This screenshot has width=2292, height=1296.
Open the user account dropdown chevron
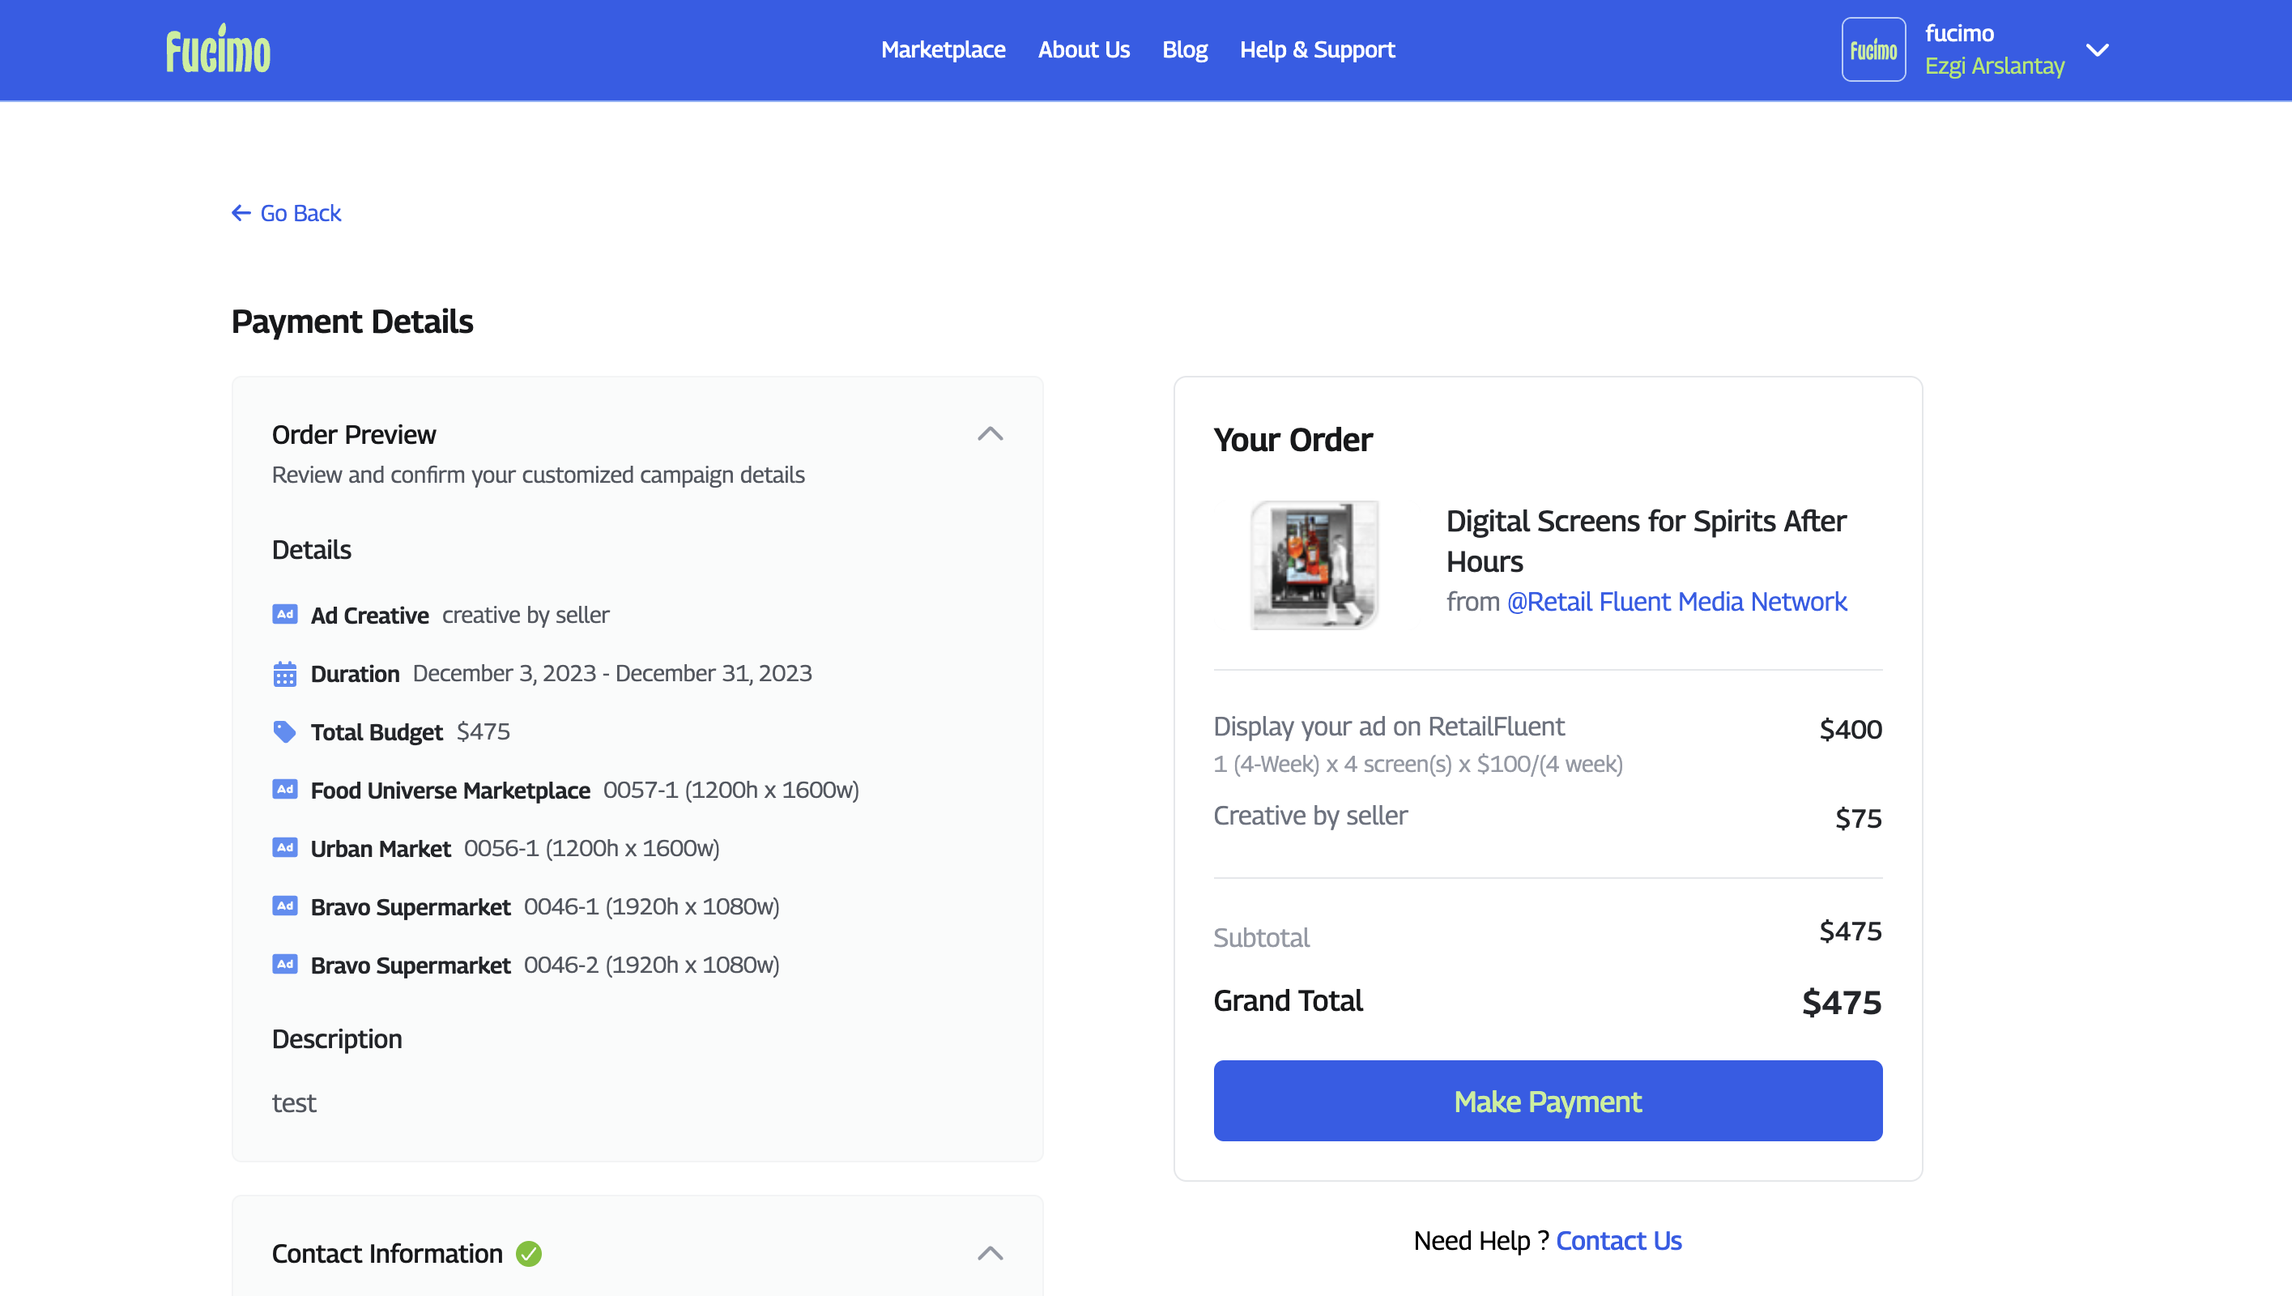pyautogui.click(x=2097, y=50)
